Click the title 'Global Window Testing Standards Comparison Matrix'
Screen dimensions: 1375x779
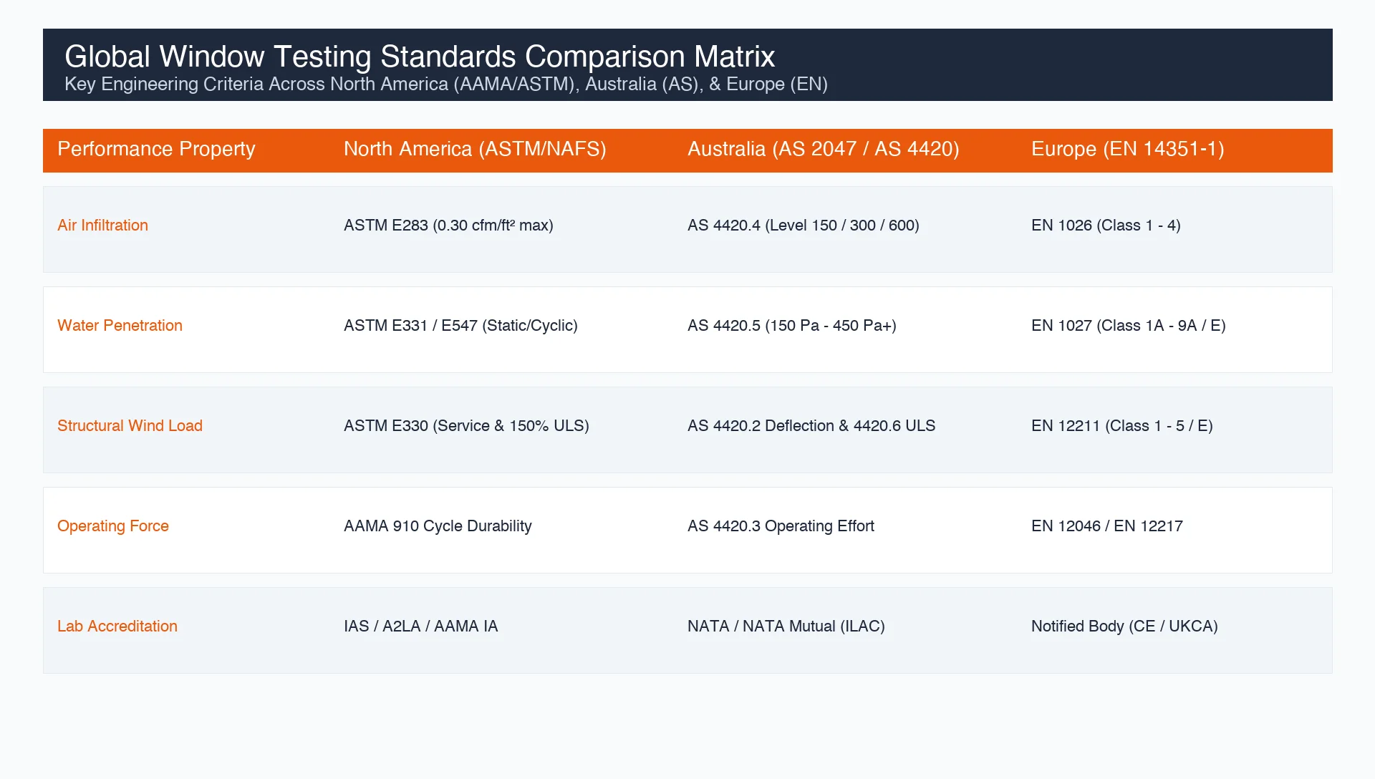click(420, 57)
